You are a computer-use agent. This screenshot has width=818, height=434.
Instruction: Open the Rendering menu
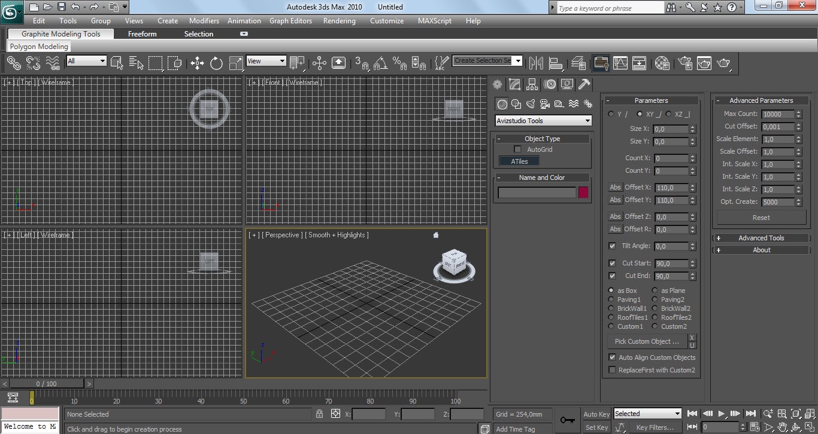pyautogui.click(x=339, y=20)
